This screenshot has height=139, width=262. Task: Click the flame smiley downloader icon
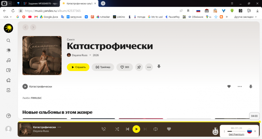pos(215,131)
